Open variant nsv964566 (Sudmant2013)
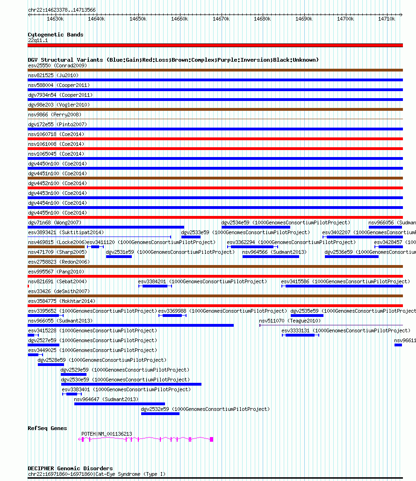The width and height of the screenshot is (416, 481). click(274, 252)
